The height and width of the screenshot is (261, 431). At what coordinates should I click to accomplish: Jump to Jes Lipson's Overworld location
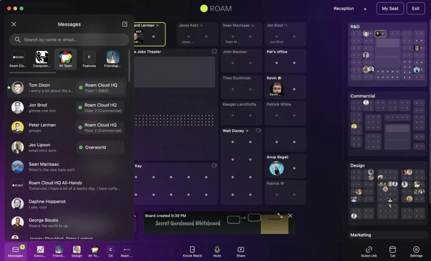tap(100, 147)
